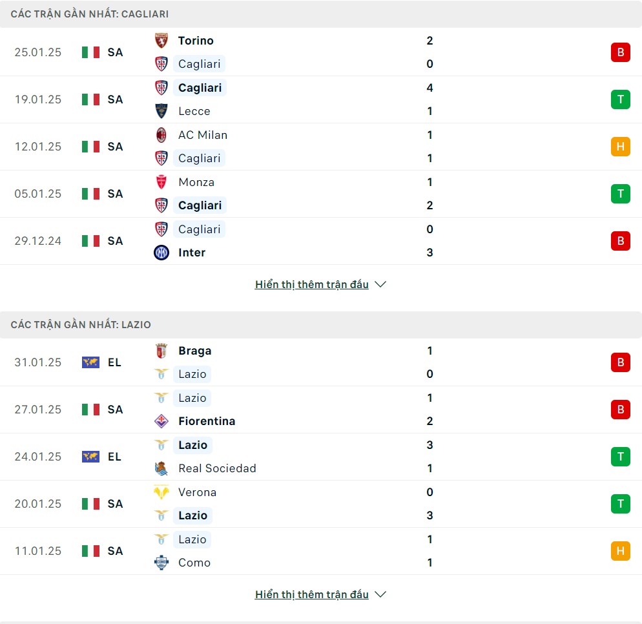Click the Torino club crest
The height and width of the screenshot is (624, 642).
pyautogui.click(x=161, y=41)
